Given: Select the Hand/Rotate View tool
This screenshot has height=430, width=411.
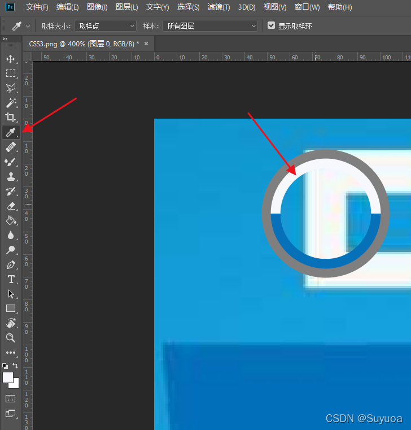Looking at the screenshot, I should [11, 323].
